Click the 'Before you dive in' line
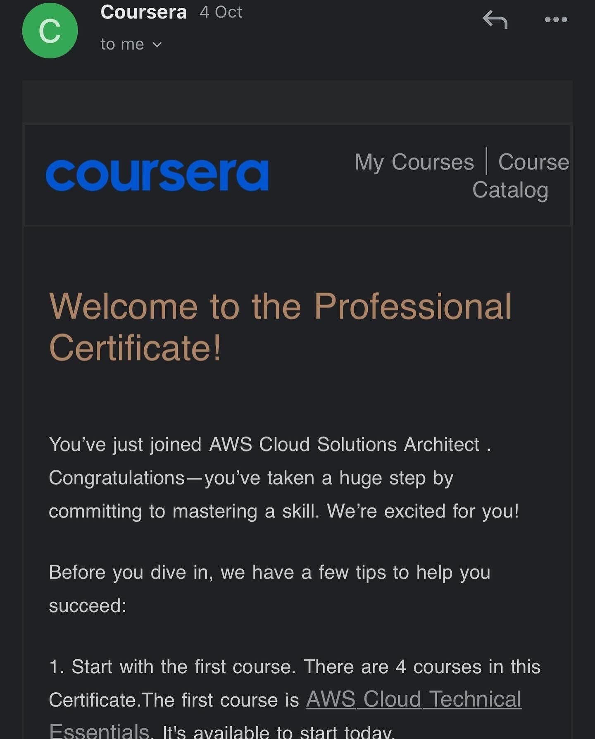This screenshot has height=739, width=595. [x=269, y=572]
